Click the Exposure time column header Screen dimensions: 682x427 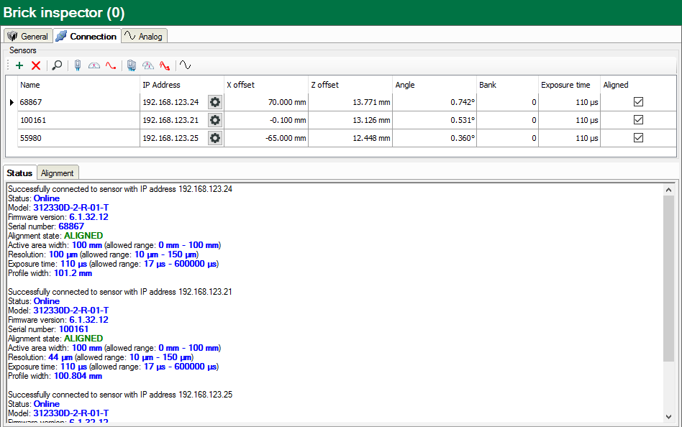pos(565,85)
